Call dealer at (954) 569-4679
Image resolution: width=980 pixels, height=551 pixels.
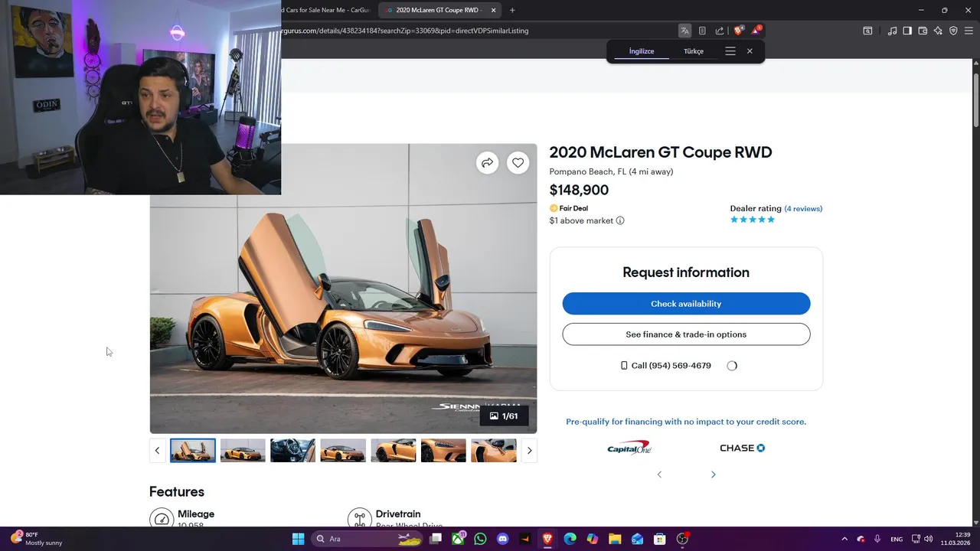coord(665,366)
